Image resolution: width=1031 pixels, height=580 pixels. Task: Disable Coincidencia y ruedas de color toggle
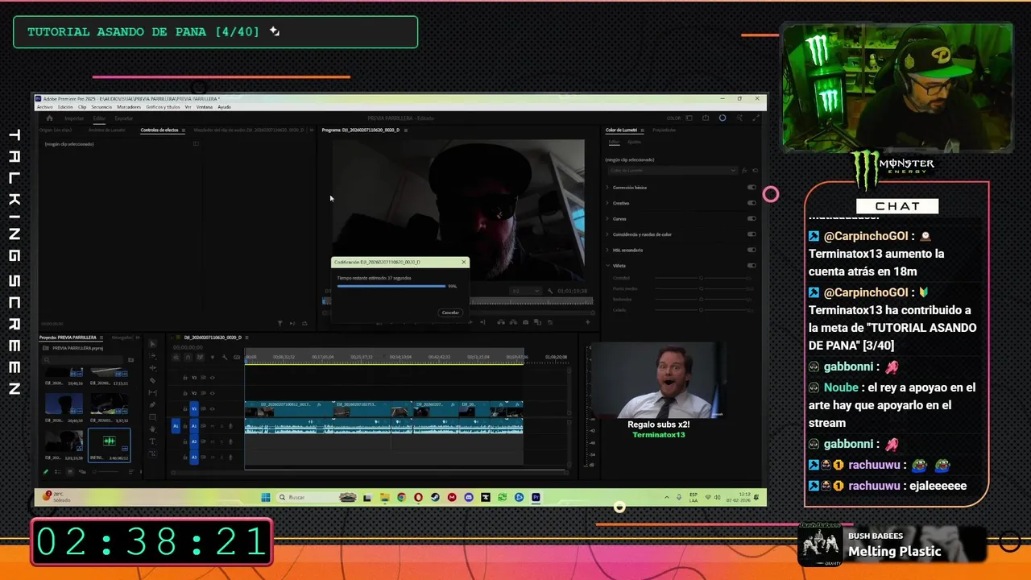pos(752,234)
